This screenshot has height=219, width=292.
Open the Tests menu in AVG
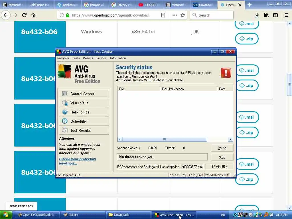tap(76, 58)
